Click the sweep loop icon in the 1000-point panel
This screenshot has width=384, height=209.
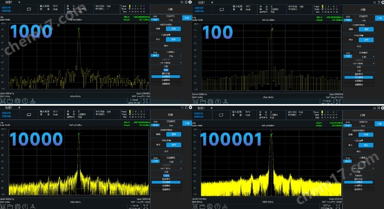pos(29,9)
